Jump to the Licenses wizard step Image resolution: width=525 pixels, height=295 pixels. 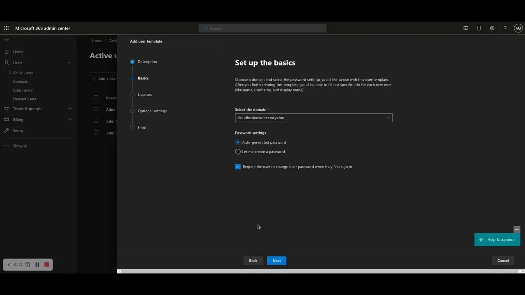pyautogui.click(x=145, y=95)
